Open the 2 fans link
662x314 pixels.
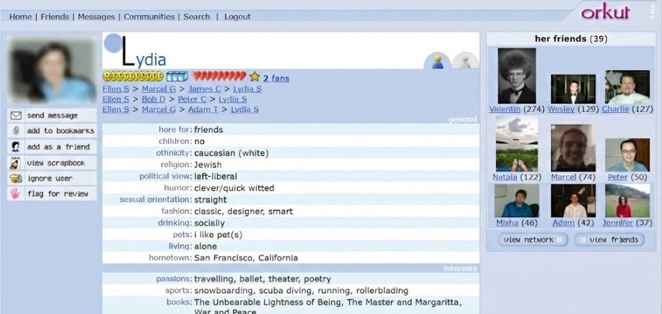pos(276,78)
